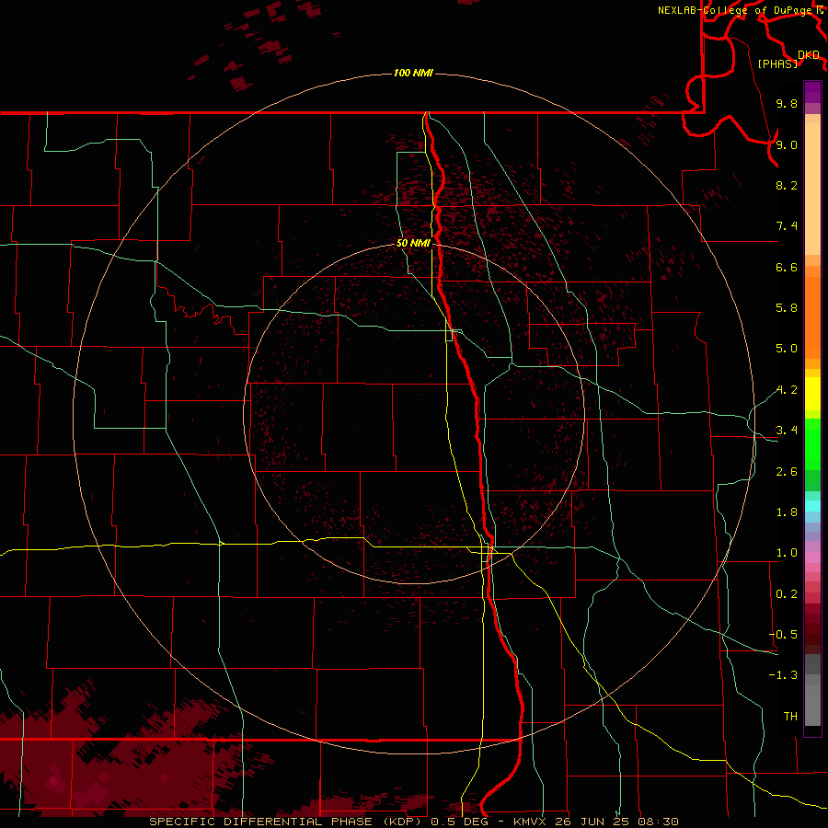Click the KMVX station identifier in the caption
The width and height of the screenshot is (828, 828).
531,822
